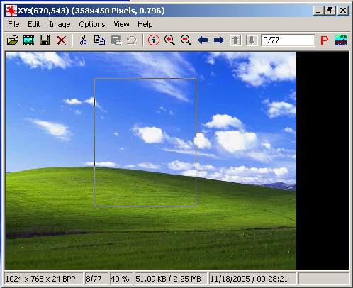The height and width of the screenshot is (288, 353).
Task: Open the Slideshow filmstrip icon
Action: [x=28, y=40]
